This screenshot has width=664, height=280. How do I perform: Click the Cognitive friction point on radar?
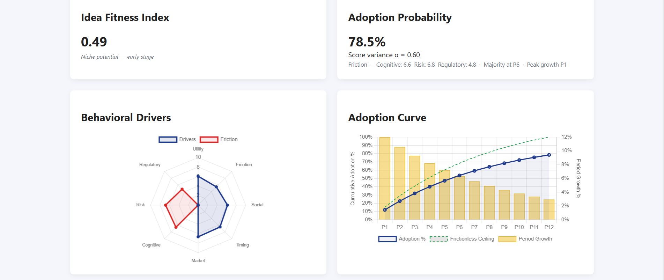[176, 227]
